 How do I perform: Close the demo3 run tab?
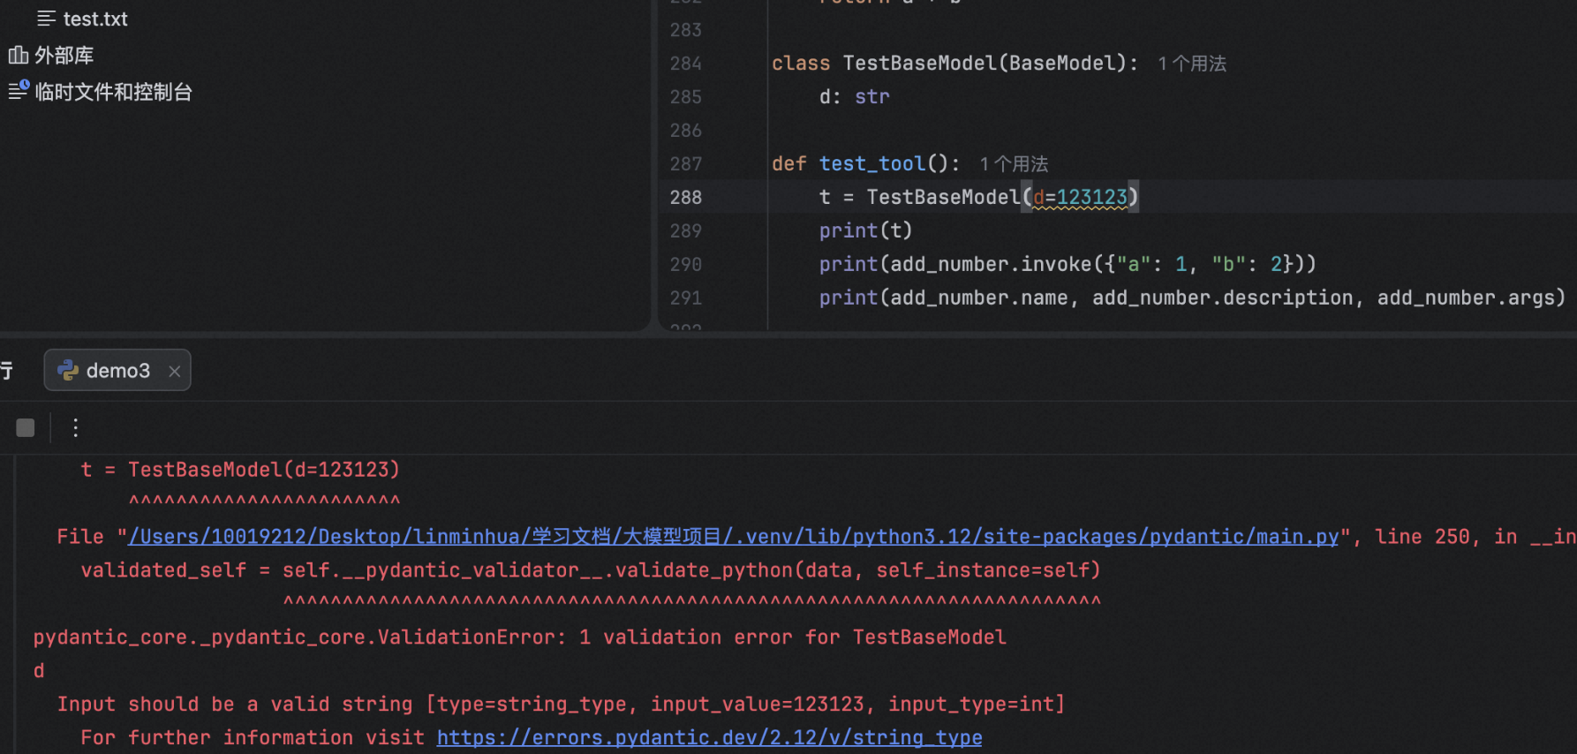(x=175, y=372)
